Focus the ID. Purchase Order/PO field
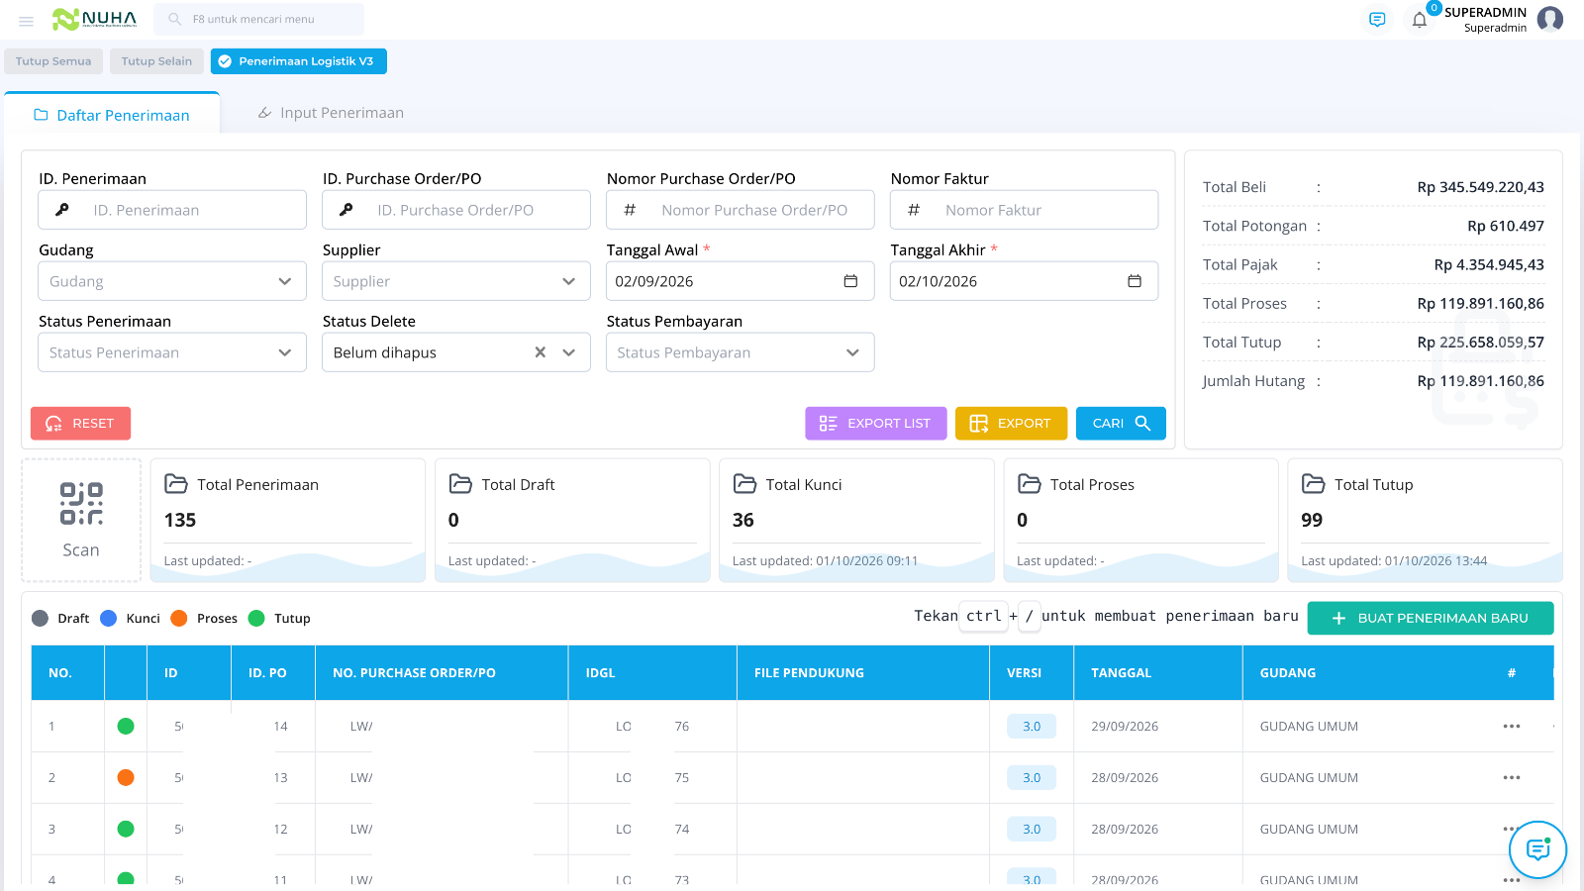Image resolution: width=1584 pixels, height=891 pixels. [x=456, y=210]
